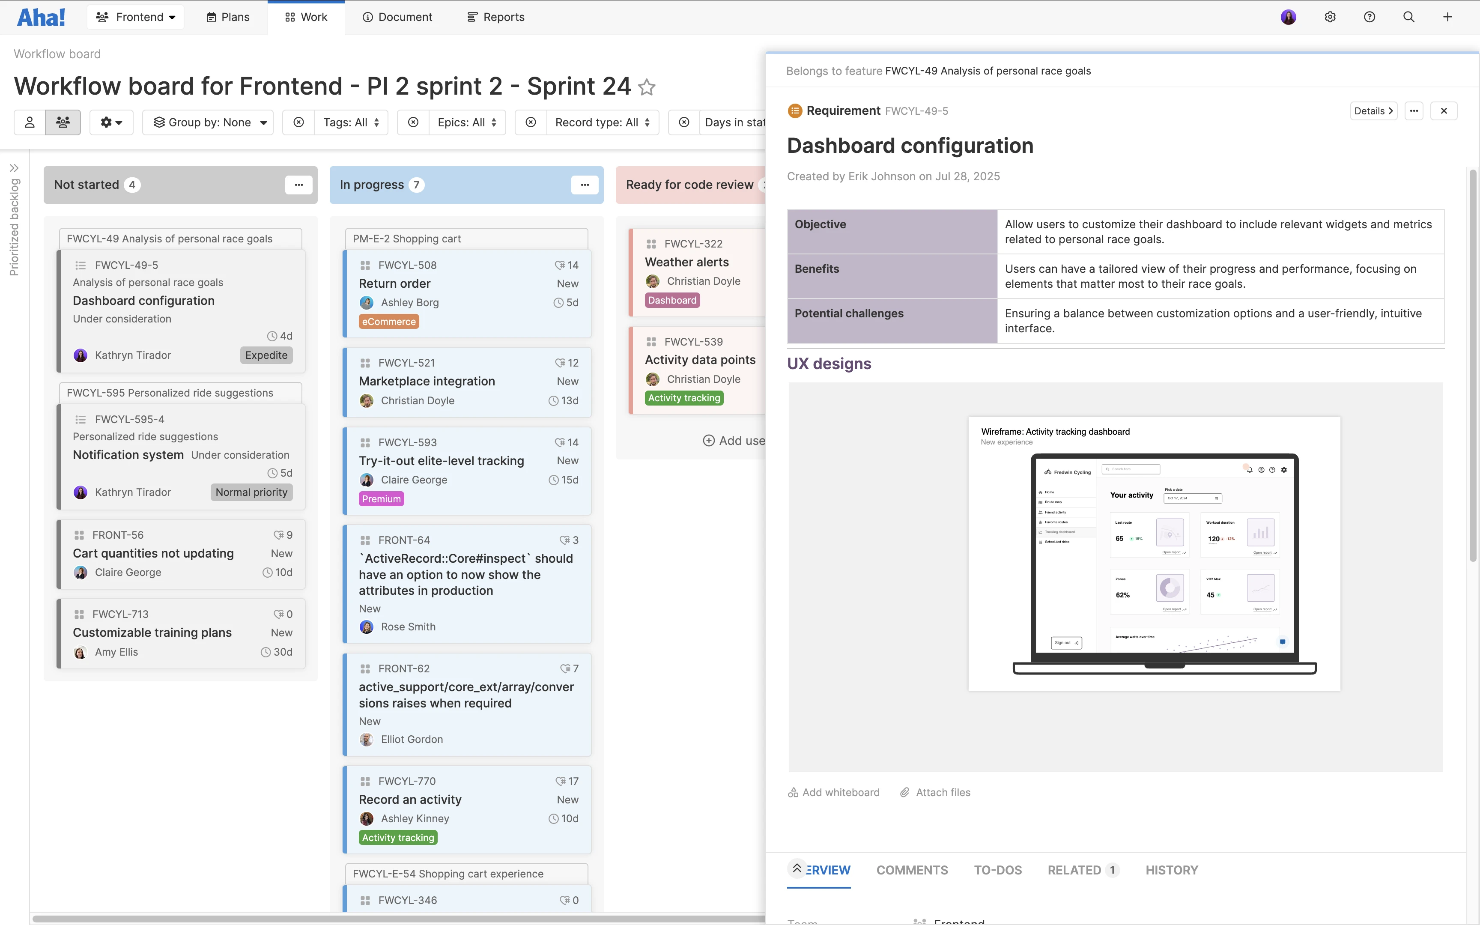This screenshot has width=1480, height=925.
Task: Click the help question mark icon
Action: click(x=1370, y=17)
